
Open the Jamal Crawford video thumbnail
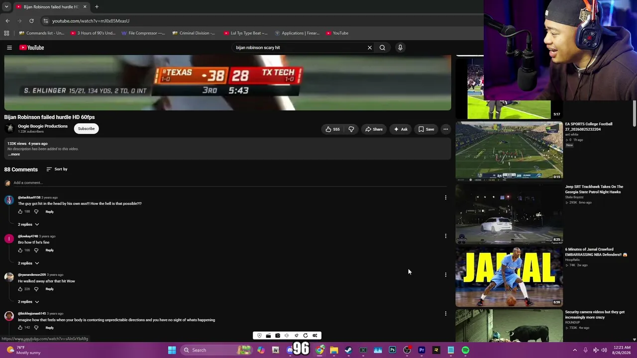coord(509,276)
